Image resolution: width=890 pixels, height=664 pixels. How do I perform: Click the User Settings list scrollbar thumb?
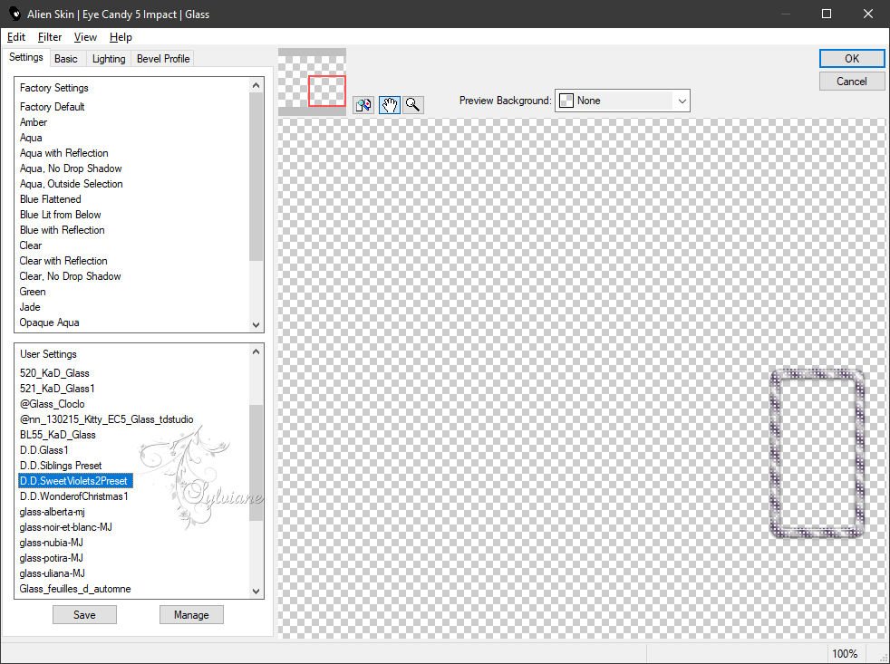click(256, 463)
